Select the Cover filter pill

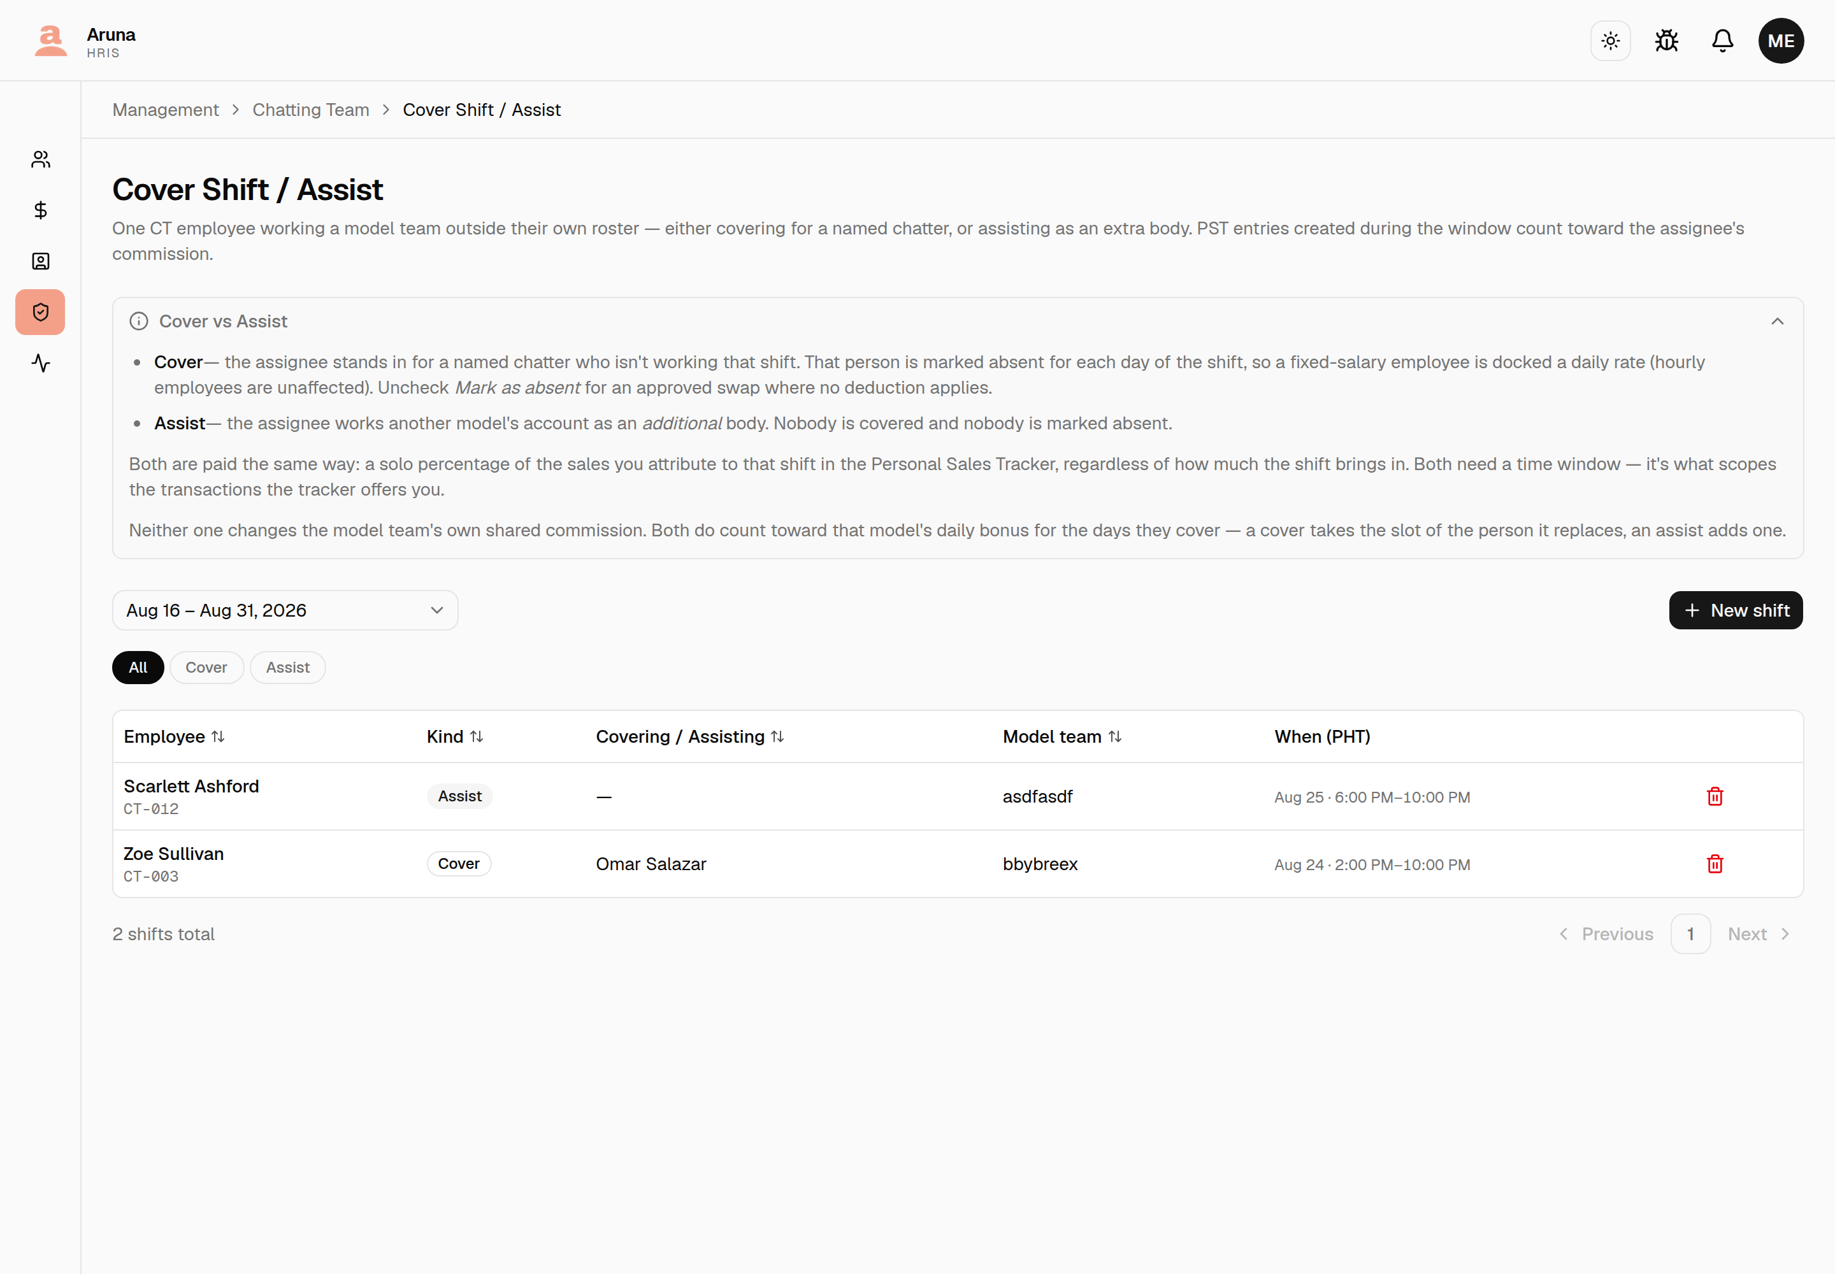point(206,668)
